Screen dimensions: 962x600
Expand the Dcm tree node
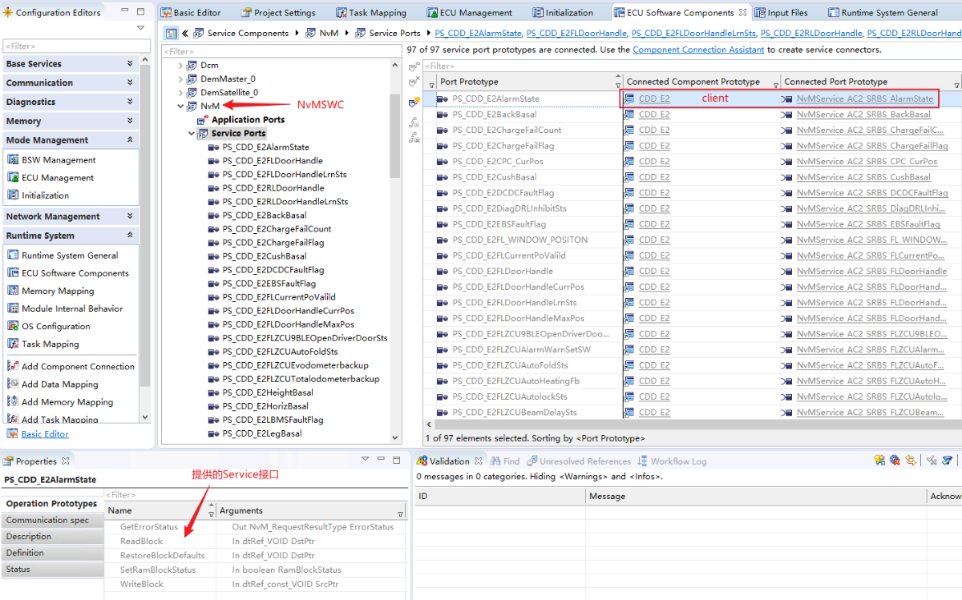click(181, 65)
